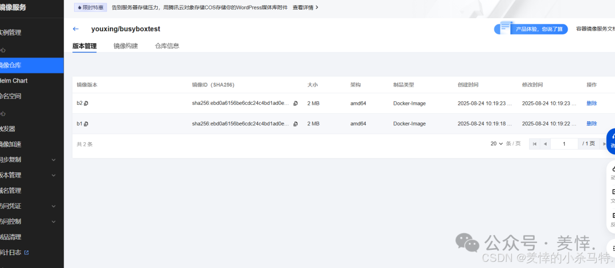This screenshot has height=268, width=615.
Task: Go back using the blue arrow
Action: pos(76,29)
